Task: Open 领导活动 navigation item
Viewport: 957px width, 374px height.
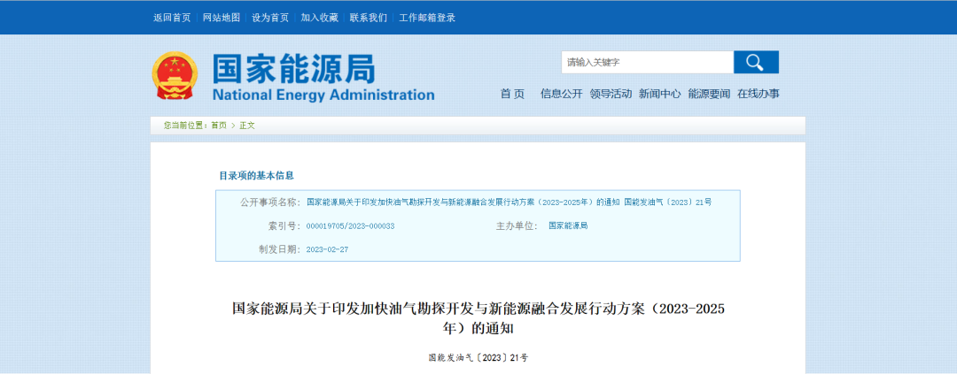Action: pos(611,94)
